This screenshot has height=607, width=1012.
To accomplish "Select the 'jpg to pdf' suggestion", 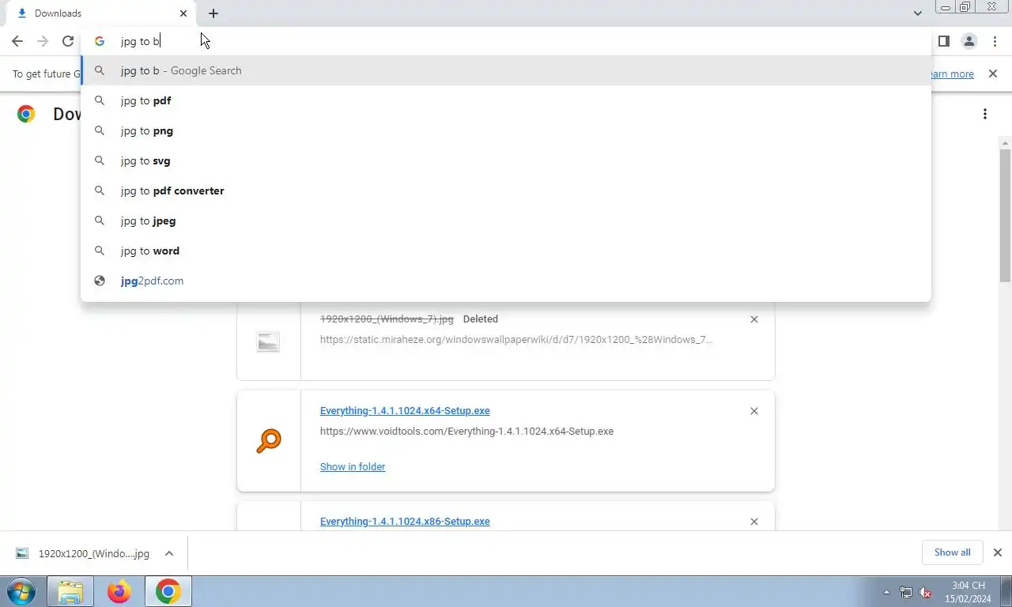I will (506, 100).
